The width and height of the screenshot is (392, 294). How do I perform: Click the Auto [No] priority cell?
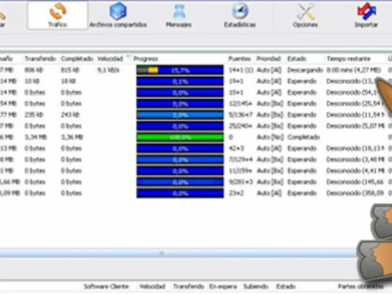(x=270, y=137)
